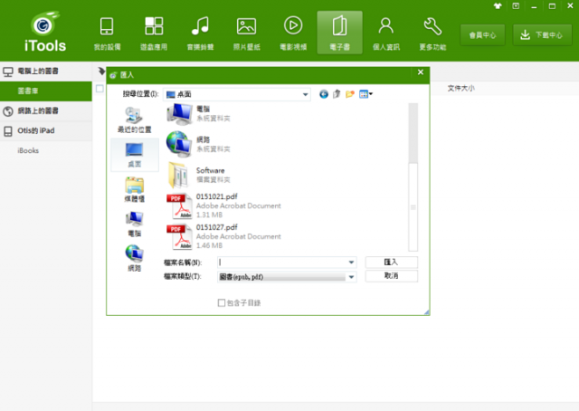Tick the select-all checkbox in book list
Viewport: 579px width, 411px height.
(x=100, y=89)
